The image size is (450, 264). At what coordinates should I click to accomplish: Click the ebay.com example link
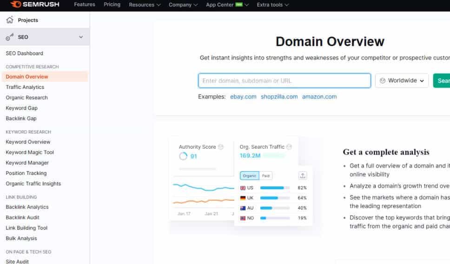click(x=243, y=97)
